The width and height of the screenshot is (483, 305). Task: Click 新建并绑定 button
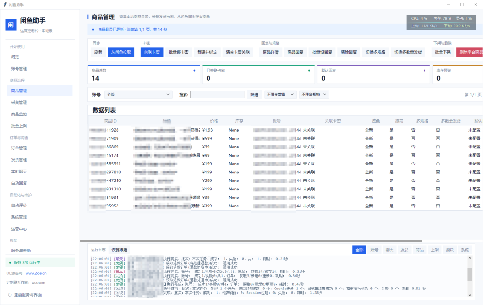207,52
